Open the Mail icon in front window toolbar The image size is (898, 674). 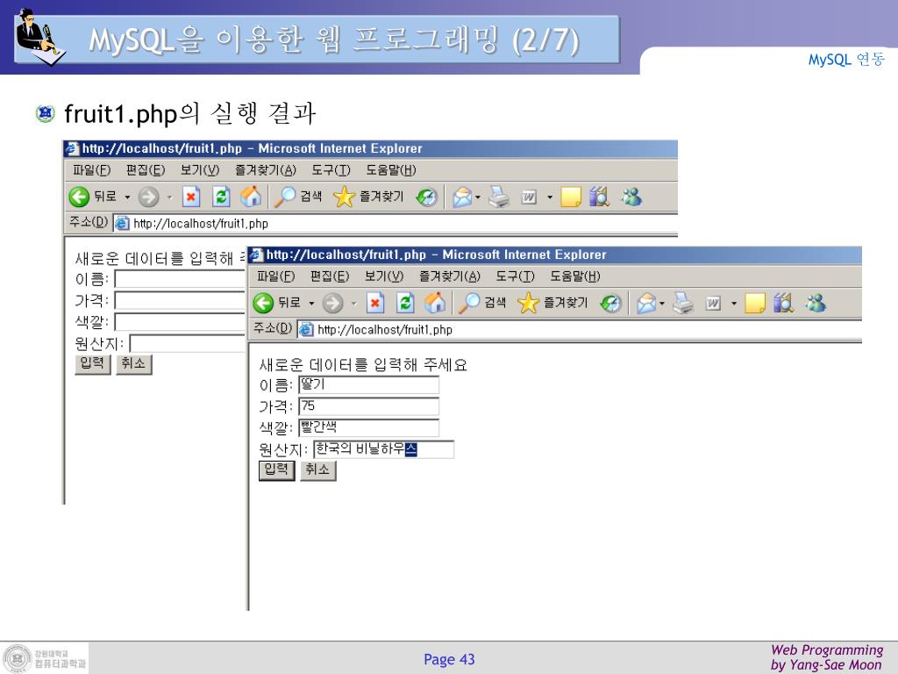tap(646, 303)
